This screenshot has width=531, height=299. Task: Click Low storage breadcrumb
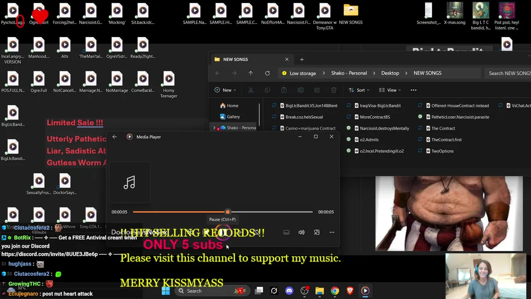pos(302,73)
